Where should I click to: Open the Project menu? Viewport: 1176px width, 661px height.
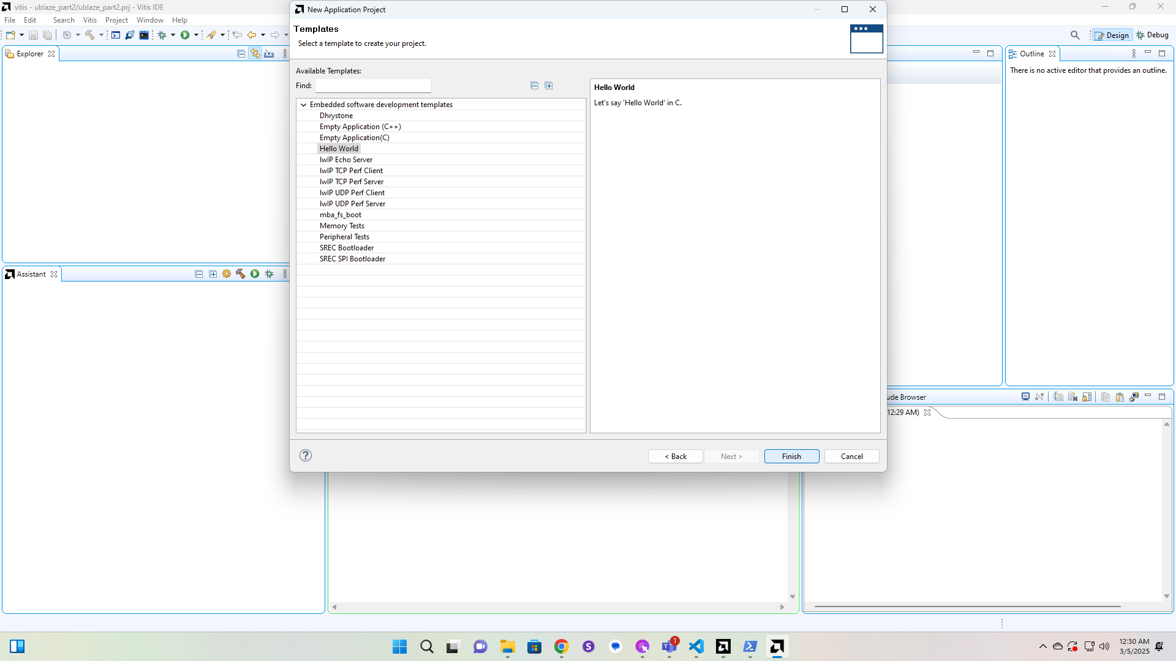point(116,20)
